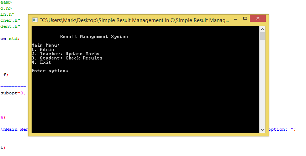
Task: Open the console window system menu icon
Action: coord(35,20)
